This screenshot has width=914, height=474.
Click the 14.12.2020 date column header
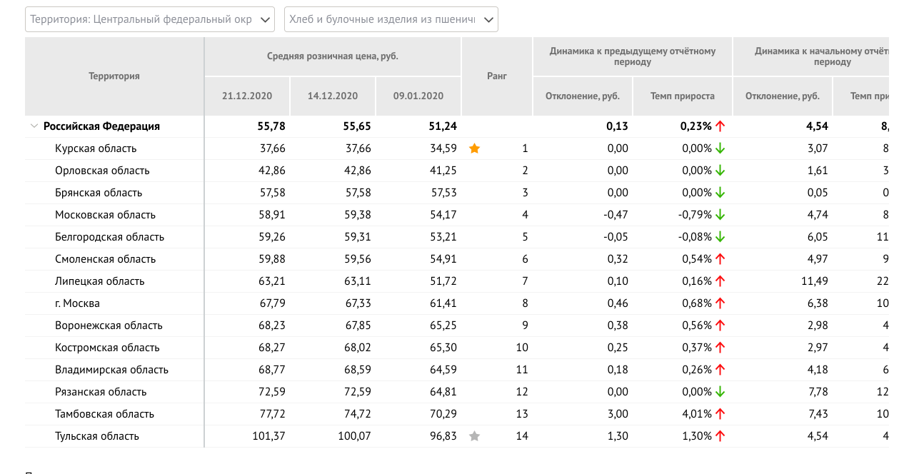coord(333,96)
